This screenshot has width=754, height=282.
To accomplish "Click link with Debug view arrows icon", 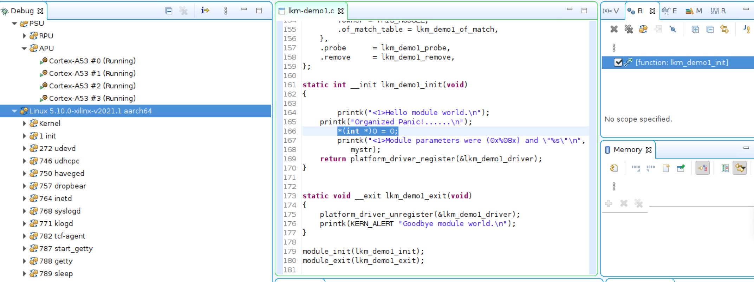I will coord(724,29).
